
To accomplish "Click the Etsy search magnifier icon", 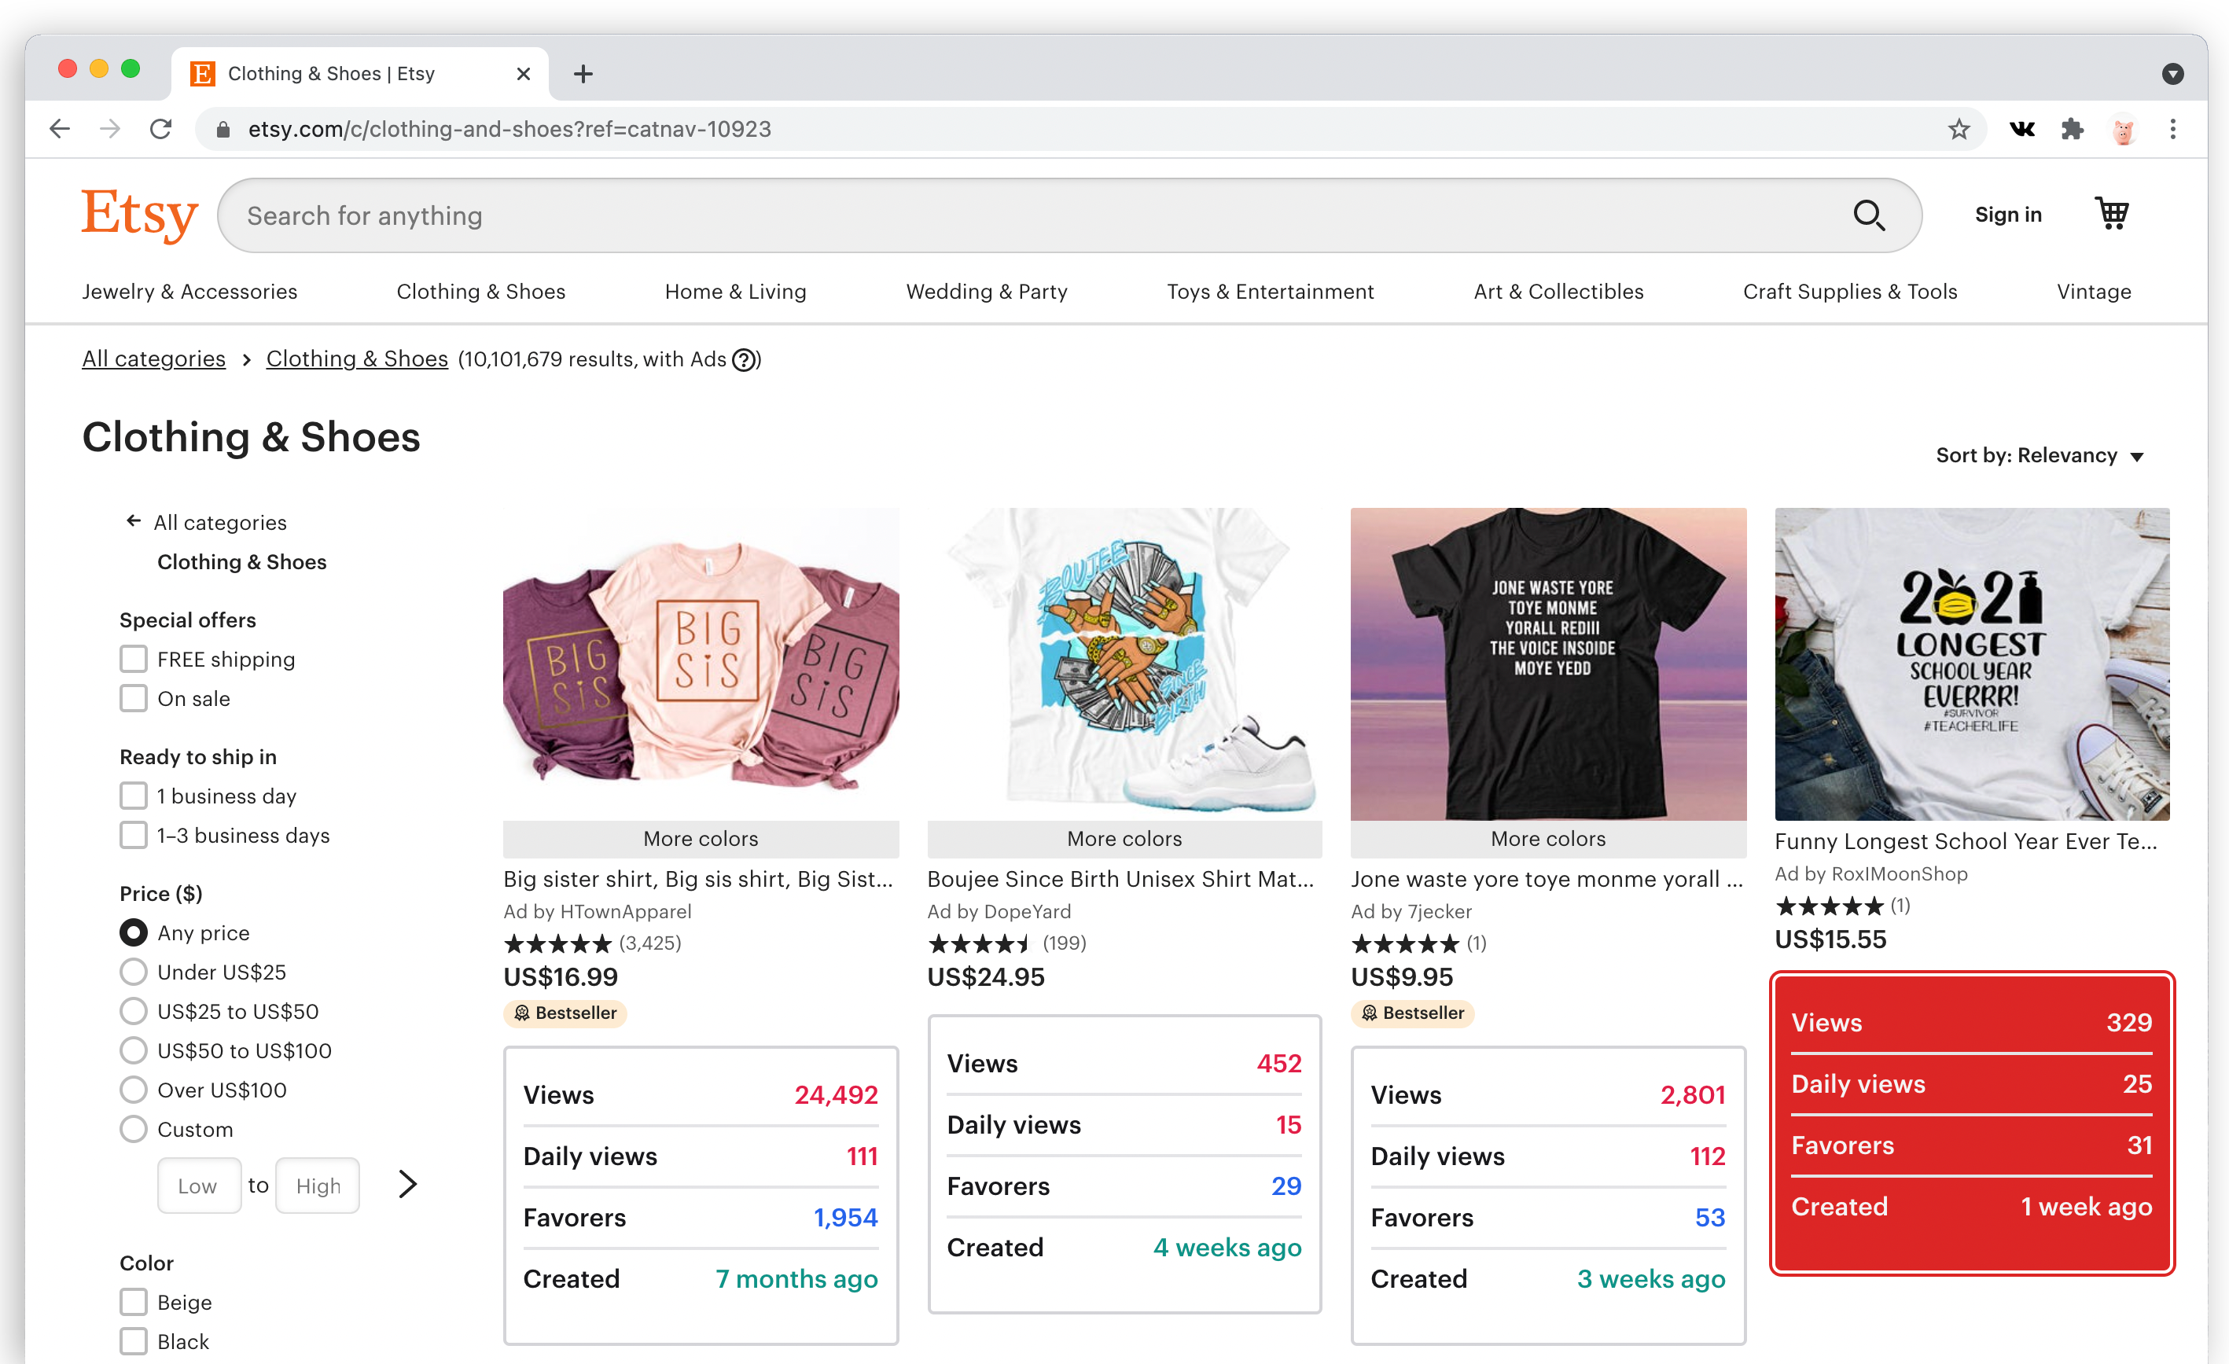I will (x=1868, y=215).
